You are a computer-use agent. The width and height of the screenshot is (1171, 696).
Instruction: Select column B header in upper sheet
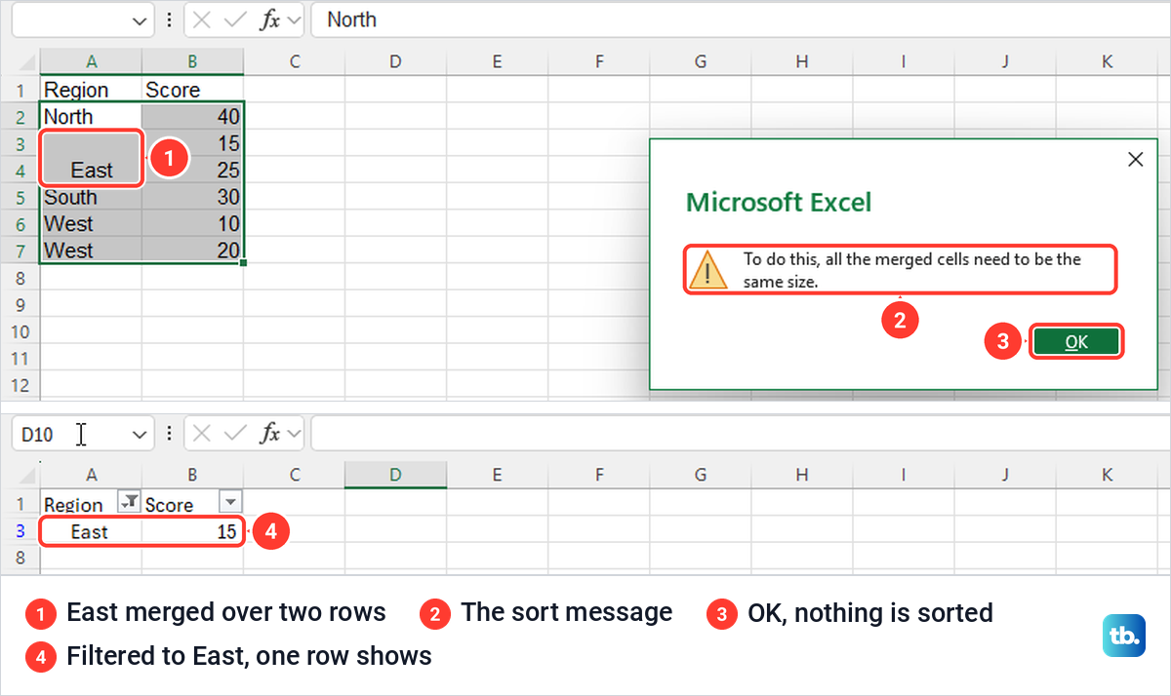coord(193,61)
